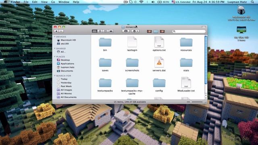Open the File menu

pos(26,2)
